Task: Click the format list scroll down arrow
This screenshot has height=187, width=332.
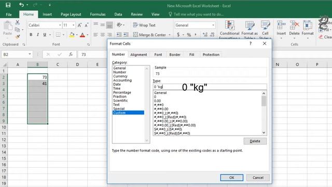Action: coord(264,133)
